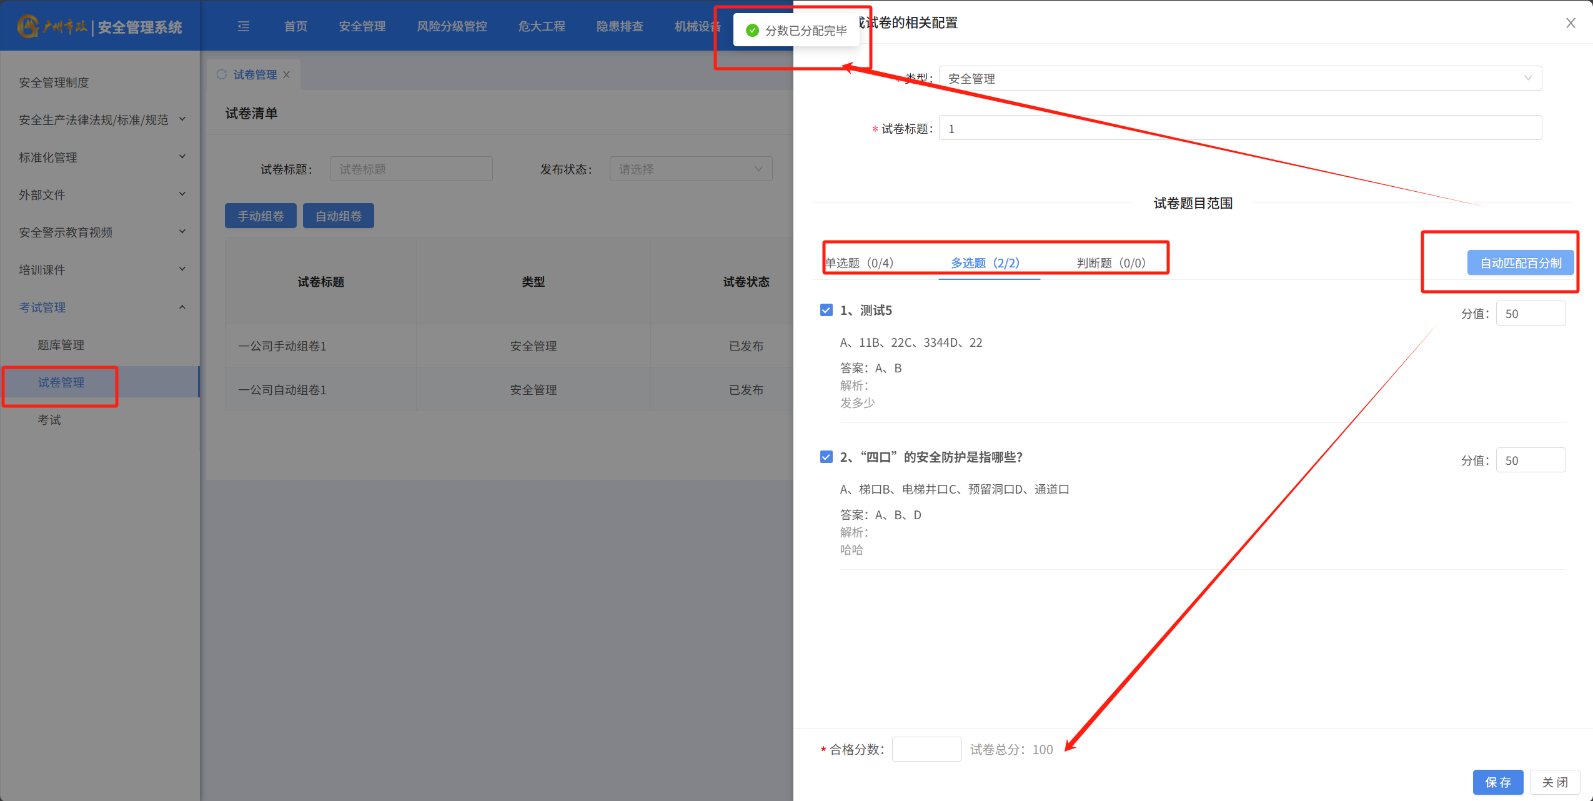Click the 保存 button
This screenshot has height=801, width=1593.
[1497, 782]
